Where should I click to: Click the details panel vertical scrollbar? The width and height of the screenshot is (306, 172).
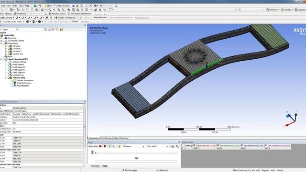[85, 136]
